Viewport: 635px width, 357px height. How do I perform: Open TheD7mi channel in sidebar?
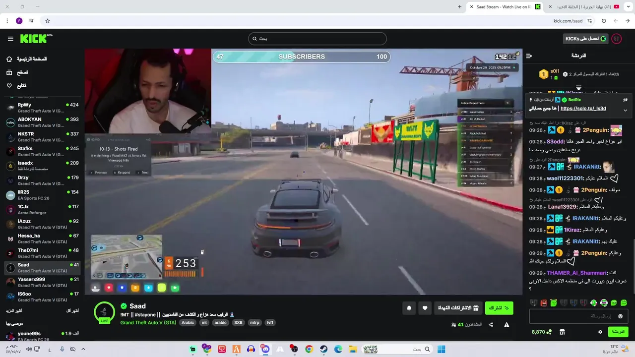point(42,253)
